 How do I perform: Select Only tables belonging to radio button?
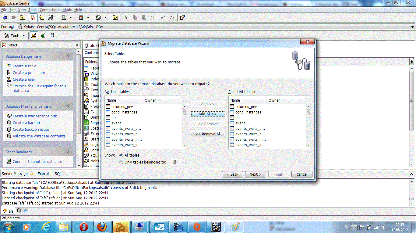[x=121, y=162]
